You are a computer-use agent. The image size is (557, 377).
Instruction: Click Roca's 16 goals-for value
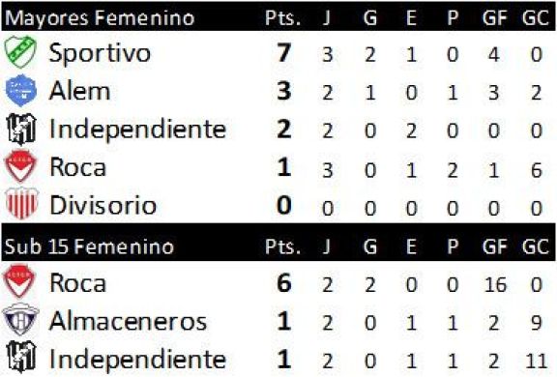[495, 285]
